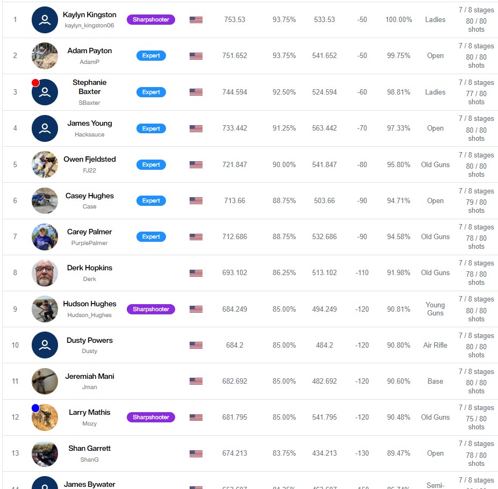
Task: Click the blue dot on Larry Mathis's avatar
Action: click(35, 408)
